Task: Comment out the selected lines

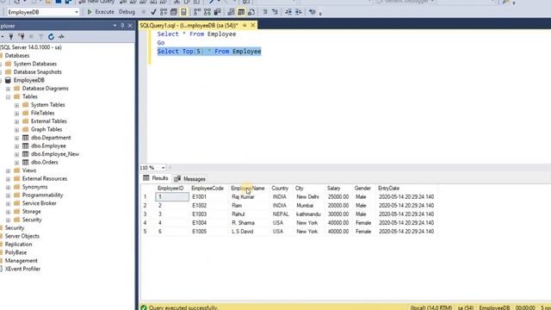Action: click(264, 12)
